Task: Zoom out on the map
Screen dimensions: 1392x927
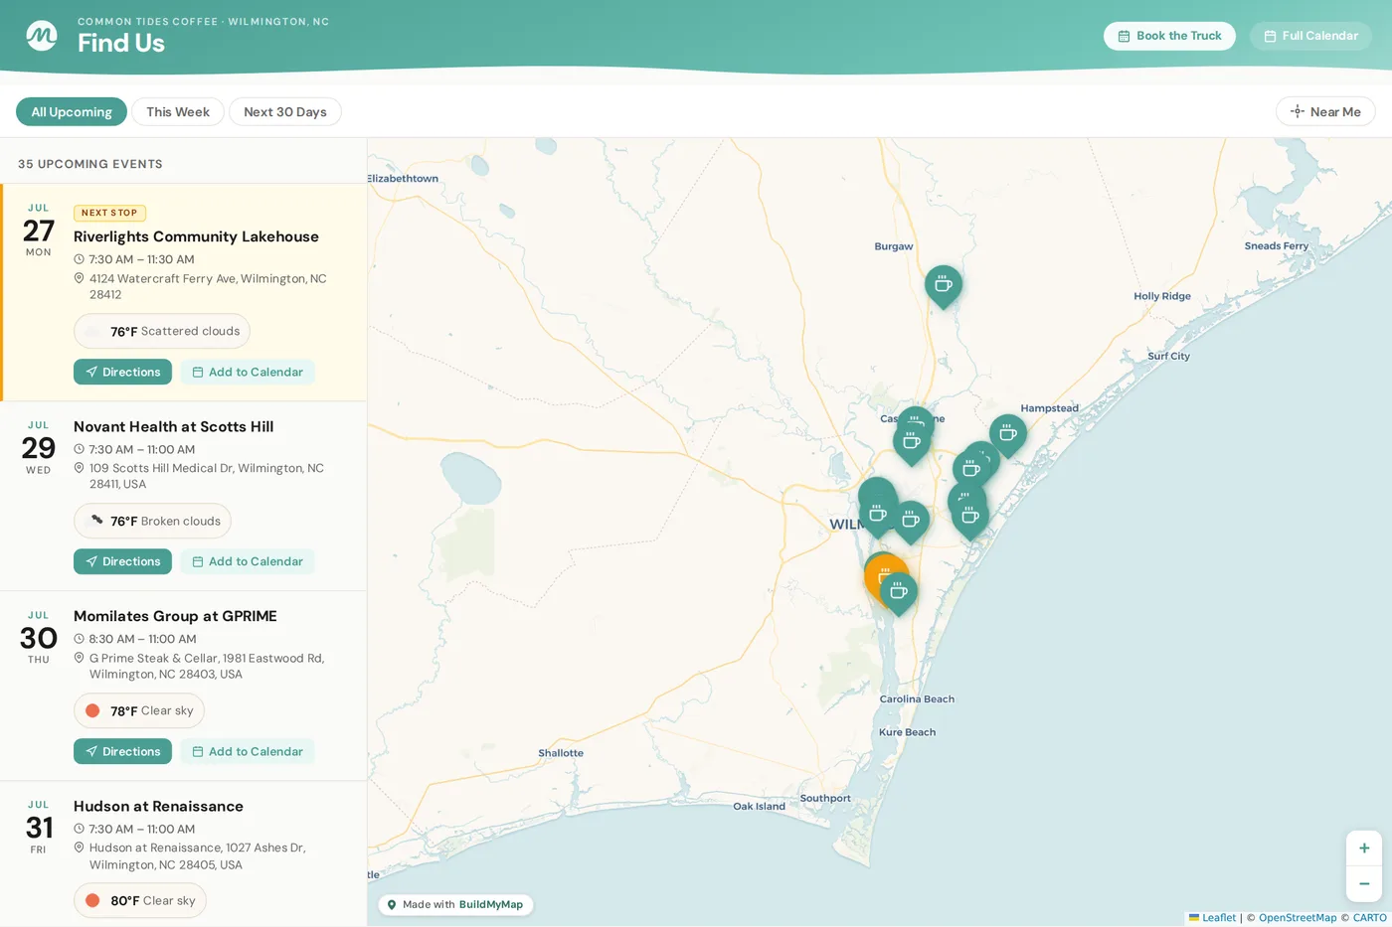Action: coord(1364,883)
